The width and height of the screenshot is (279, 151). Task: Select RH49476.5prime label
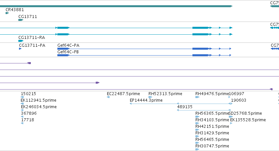(212, 94)
